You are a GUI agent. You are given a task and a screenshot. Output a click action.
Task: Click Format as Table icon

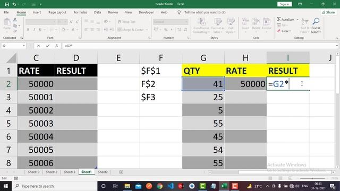tap(218, 22)
